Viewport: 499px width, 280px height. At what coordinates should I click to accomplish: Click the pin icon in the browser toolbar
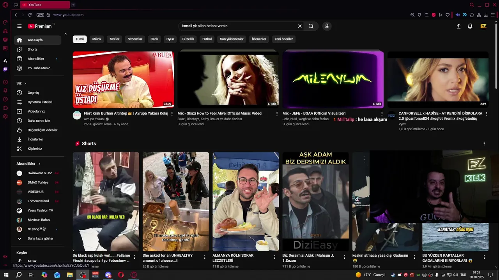tap(419, 15)
